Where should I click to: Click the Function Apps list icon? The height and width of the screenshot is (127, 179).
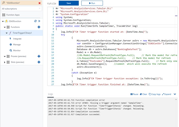[4, 15]
